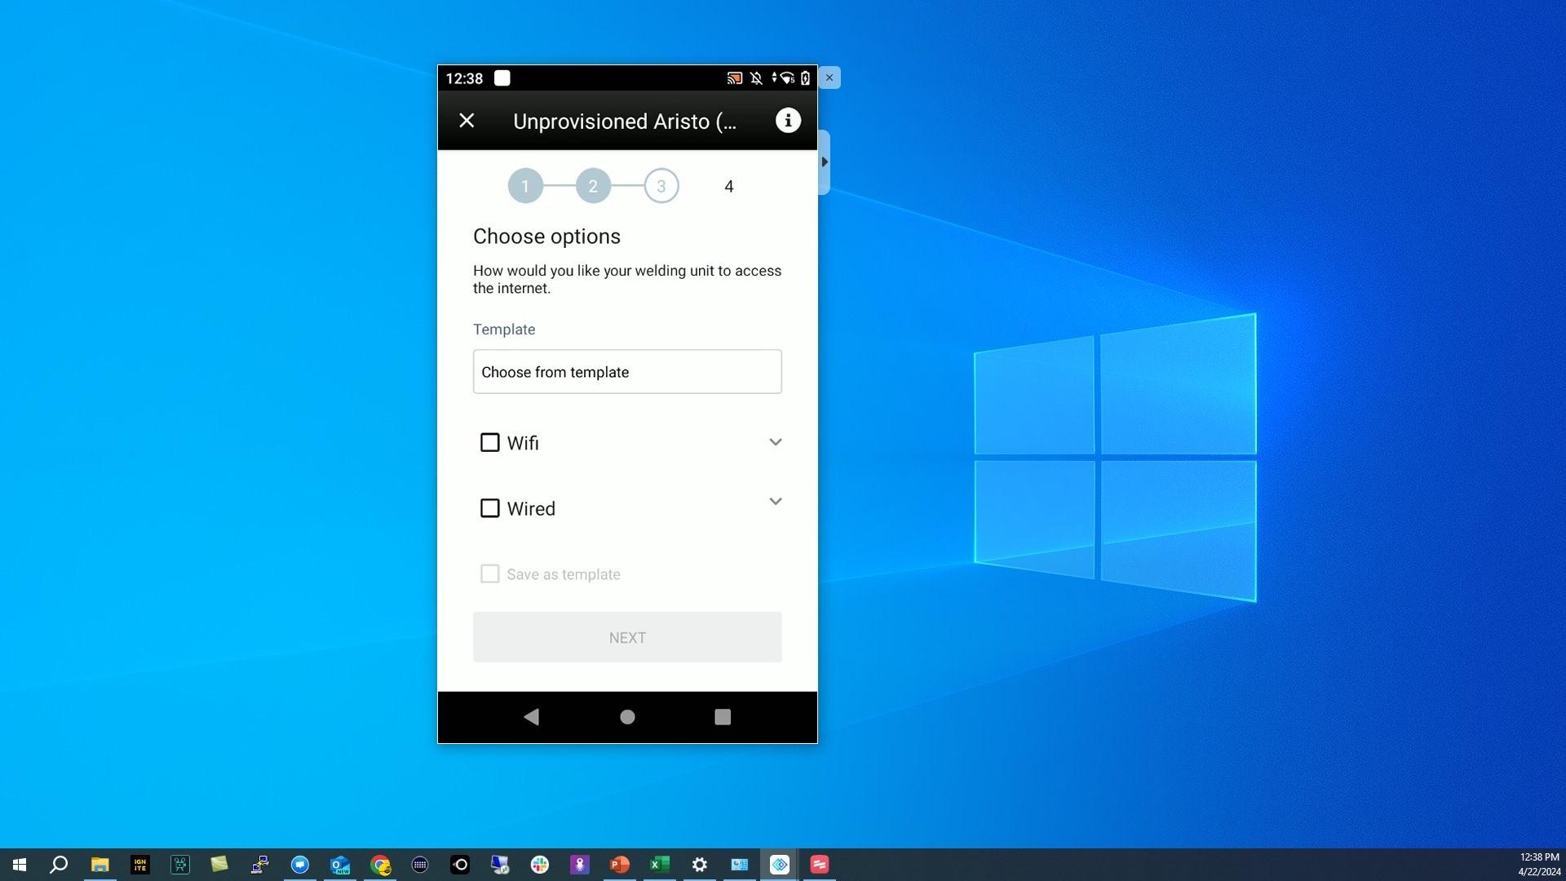
Task: Open the blue chat bubble app in taskbar
Action: tap(300, 865)
